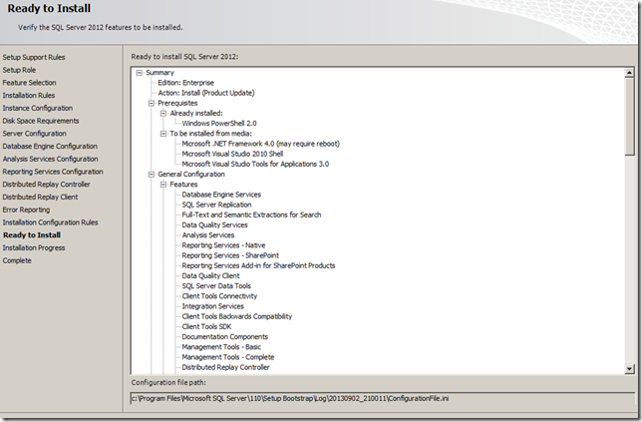
Task: Select 'Client Tools Backwards Compatibility' row
Action: (x=236, y=316)
